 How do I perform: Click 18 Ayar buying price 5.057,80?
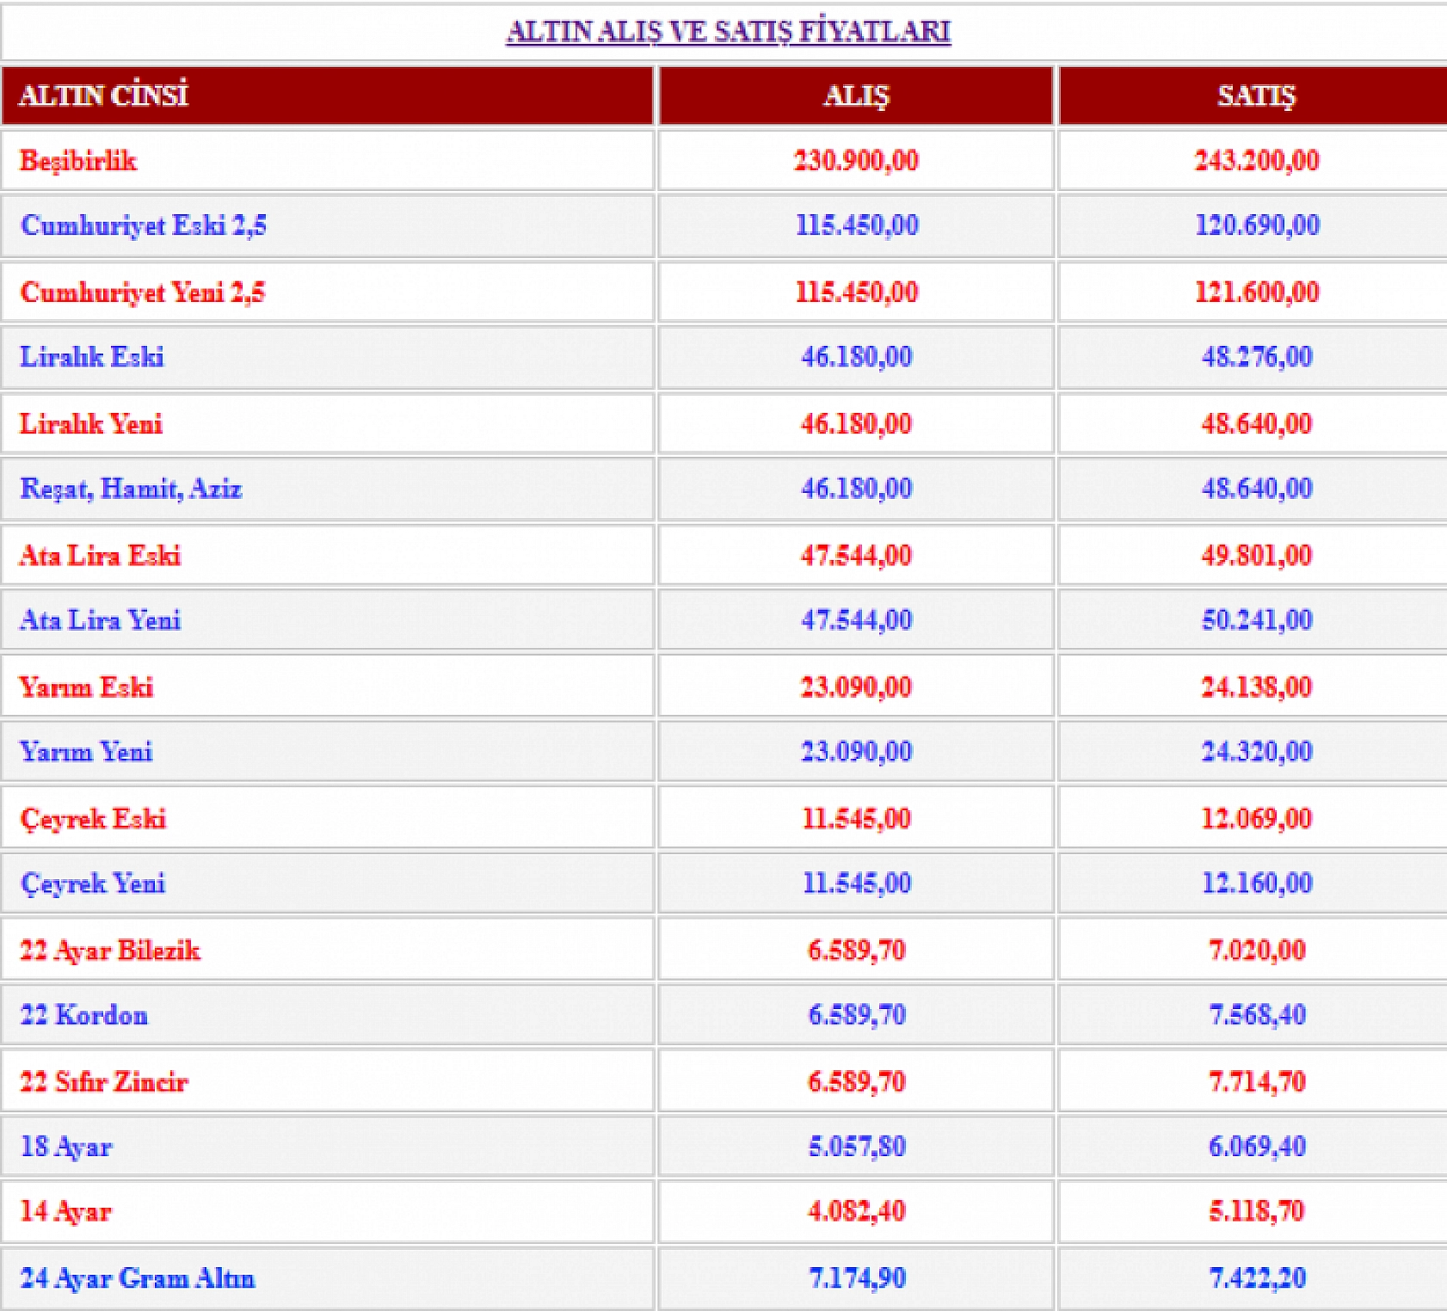856,1147
